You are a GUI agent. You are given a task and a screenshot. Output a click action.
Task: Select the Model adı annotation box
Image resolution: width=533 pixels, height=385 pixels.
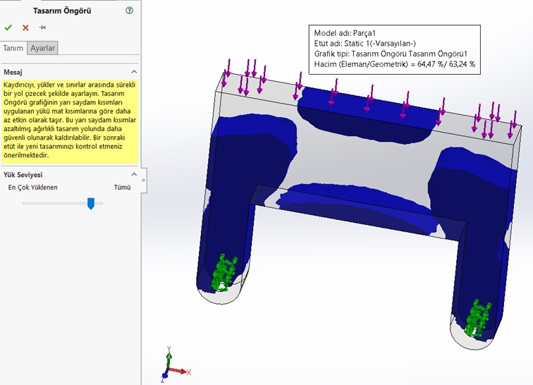pos(395,49)
